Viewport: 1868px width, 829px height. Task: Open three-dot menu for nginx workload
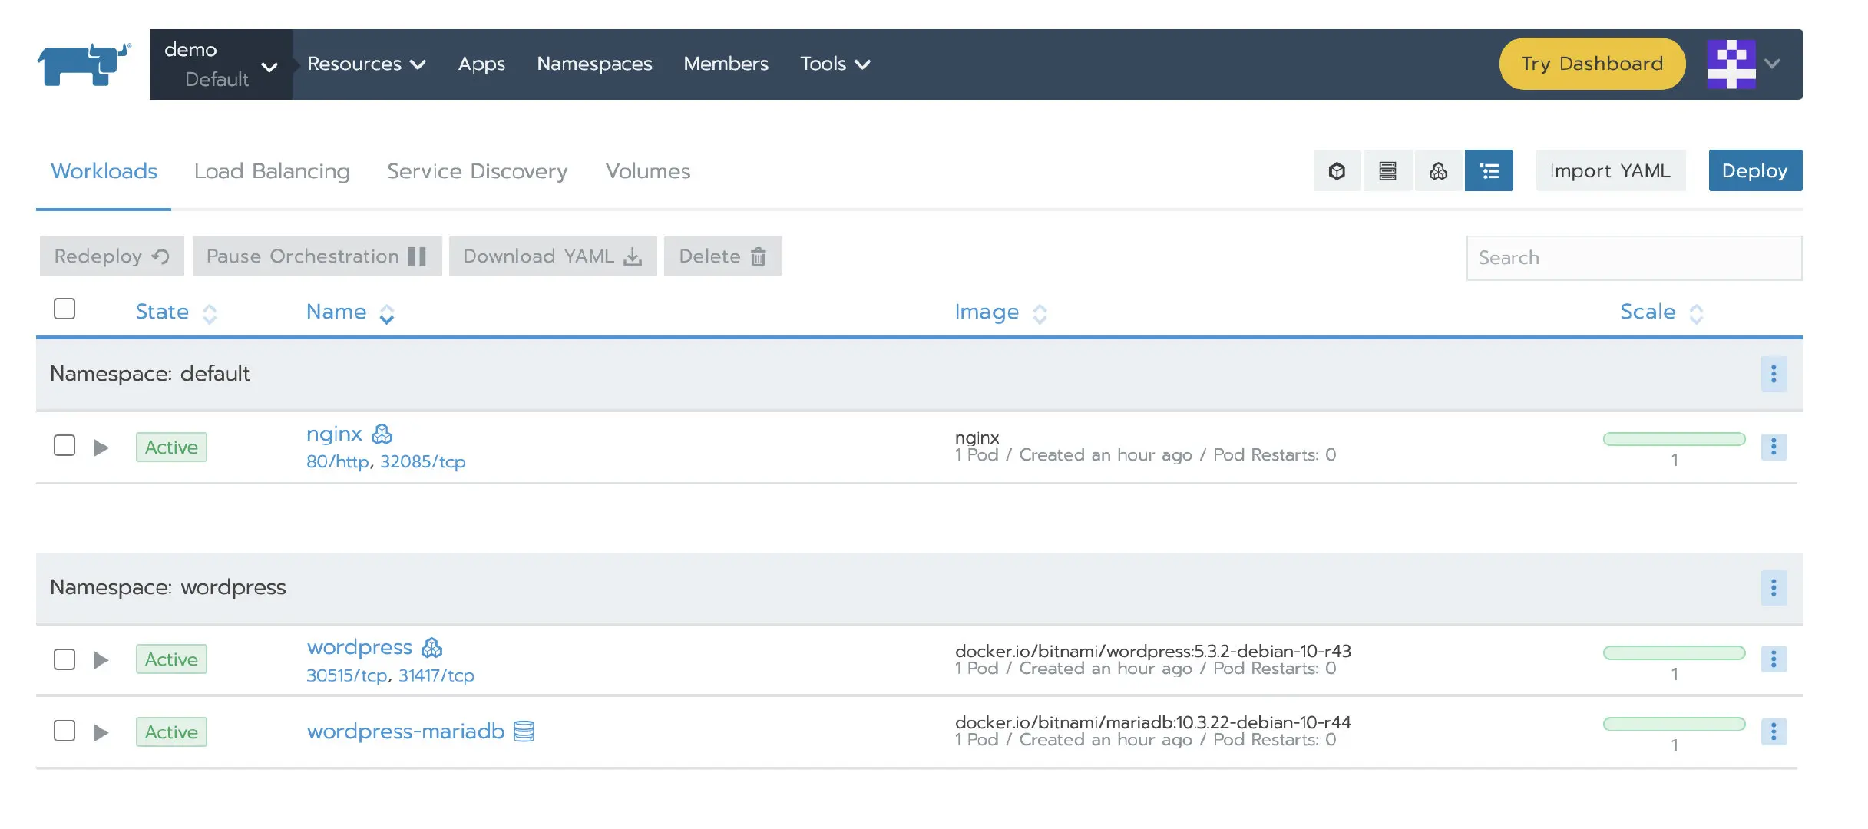[x=1773, y=447]
